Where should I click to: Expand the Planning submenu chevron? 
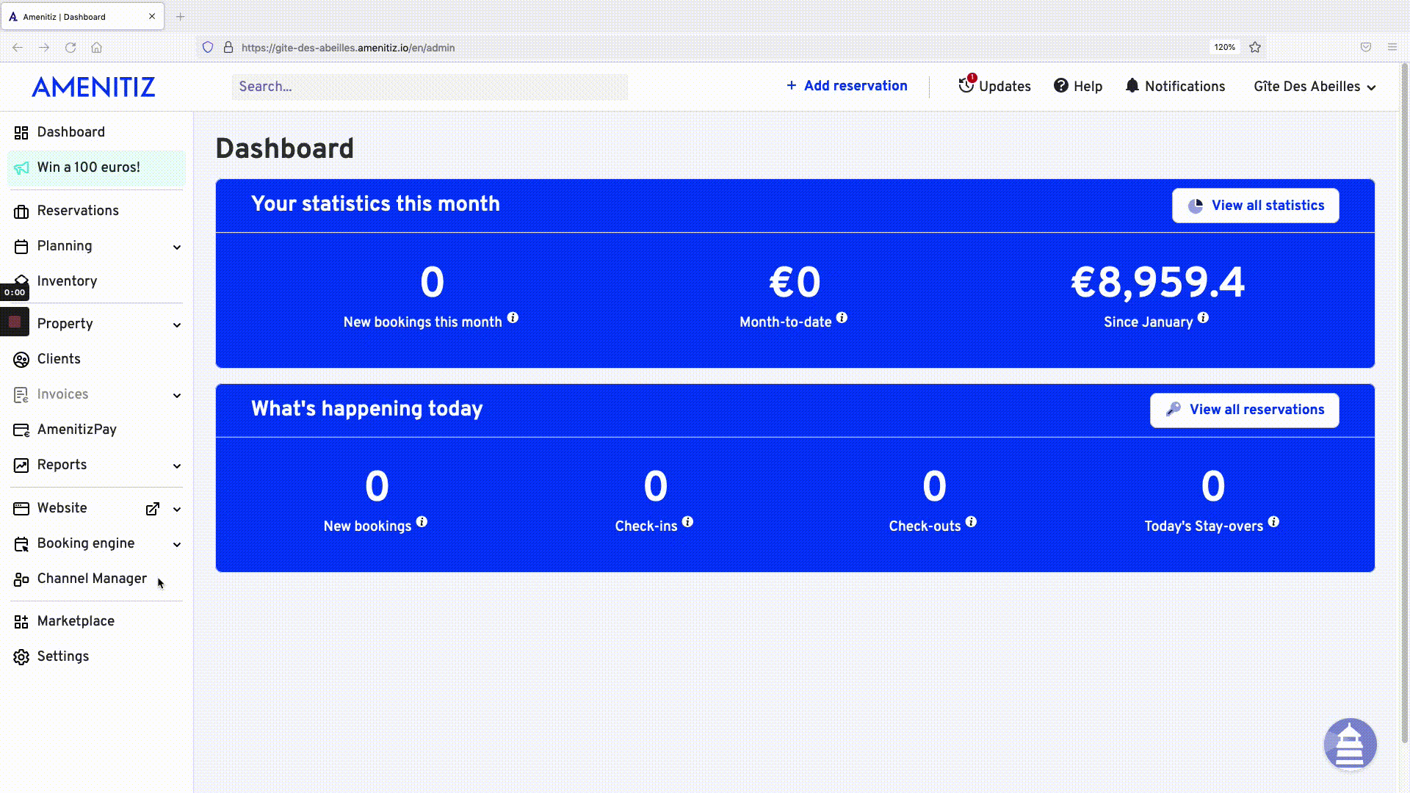177,247
